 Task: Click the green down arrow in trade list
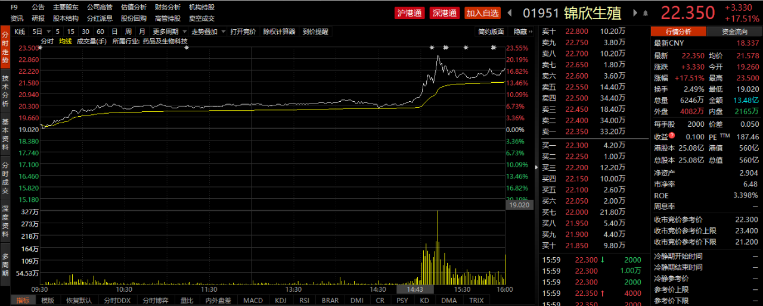603,259
